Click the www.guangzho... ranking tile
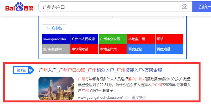The height and width of the screenshot is (104, 211). click(56, 39)
